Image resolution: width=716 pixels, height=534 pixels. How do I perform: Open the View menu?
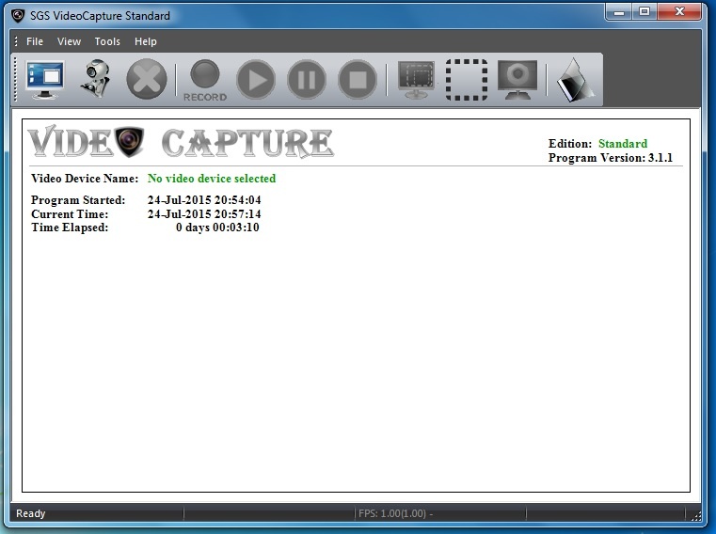(x=69, y=41)
